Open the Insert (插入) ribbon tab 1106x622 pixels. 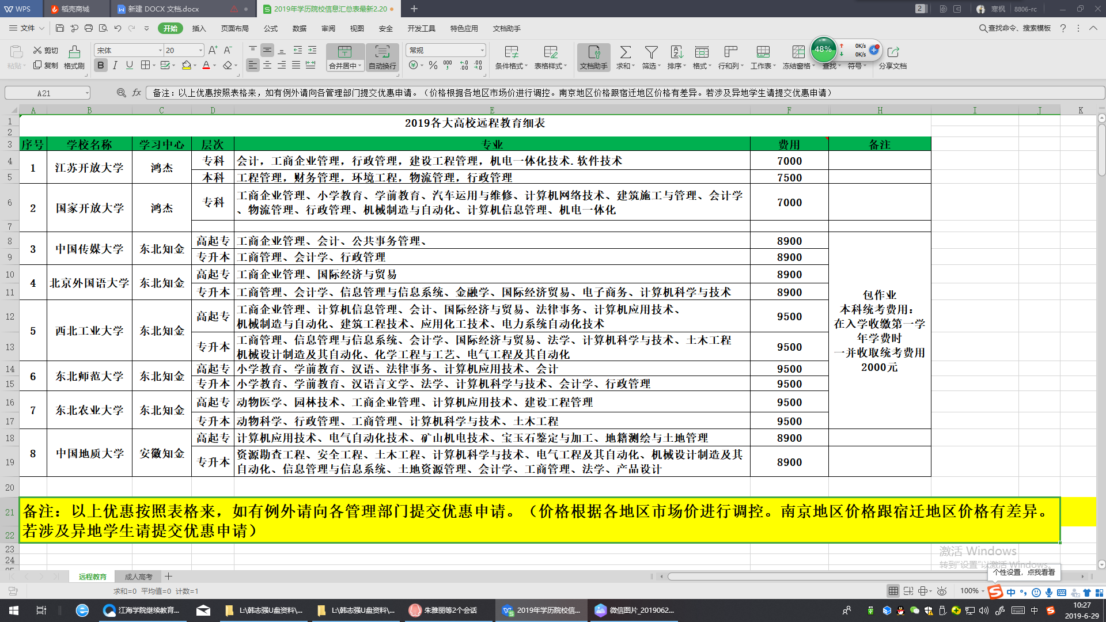pyautogui.click(x=199, y=28)
